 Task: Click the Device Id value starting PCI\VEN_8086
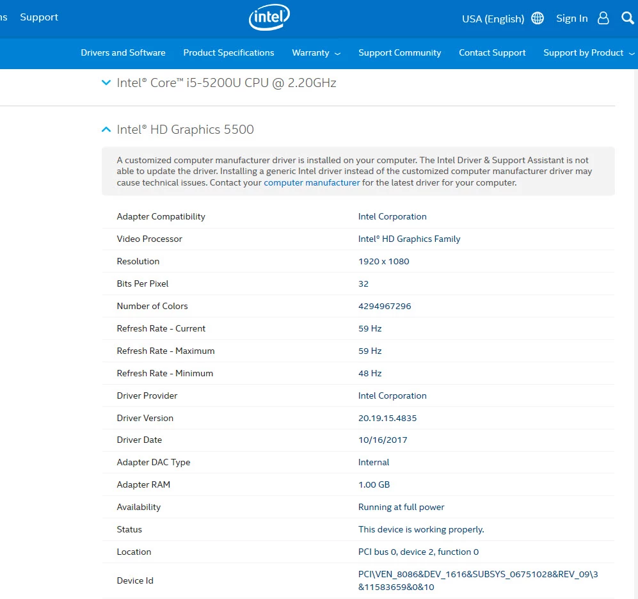tap(478, 580)
